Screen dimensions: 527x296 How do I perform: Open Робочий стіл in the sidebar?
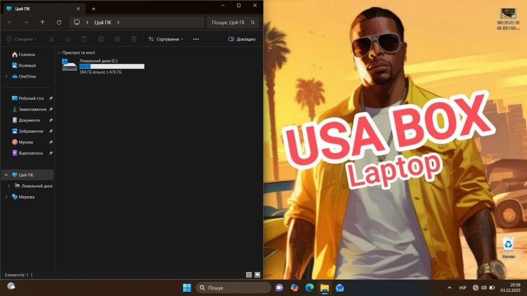pyautogui.click(x=31, y=98)
